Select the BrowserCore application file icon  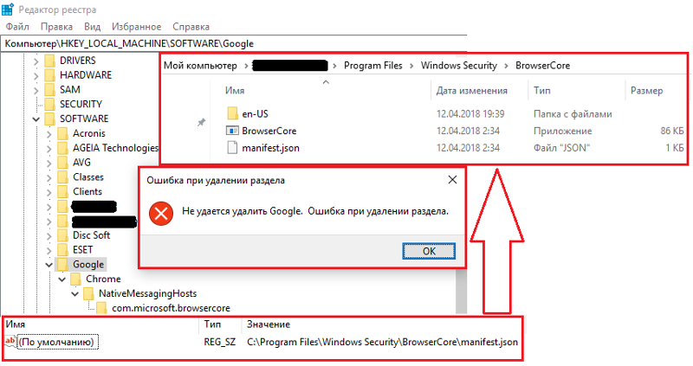tap(232, 131)
